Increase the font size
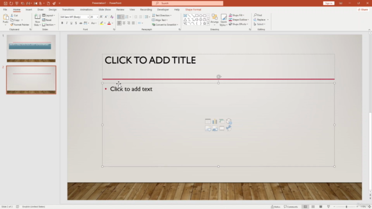The image size is (372, 209). click(x=101, y=17)
